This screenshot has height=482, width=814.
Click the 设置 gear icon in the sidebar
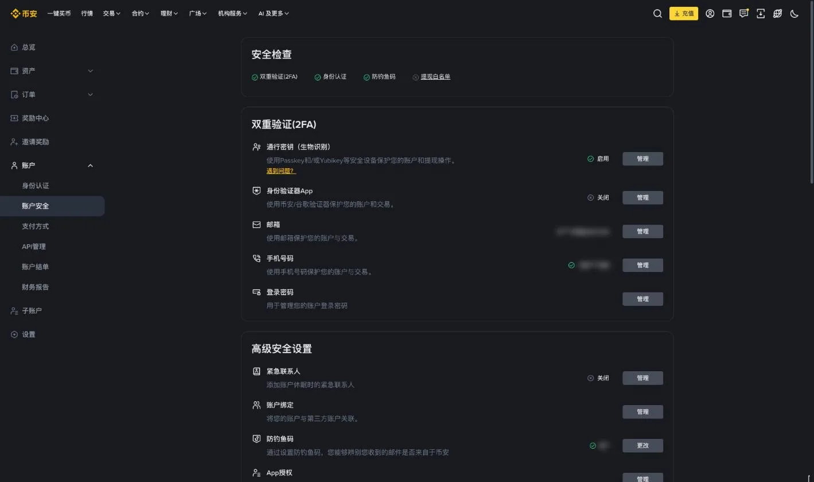pyautogui.click(x=14, y=335)
